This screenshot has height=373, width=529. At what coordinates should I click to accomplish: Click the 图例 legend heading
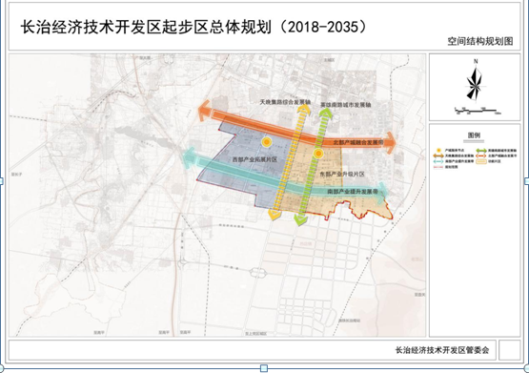(474, 135)
